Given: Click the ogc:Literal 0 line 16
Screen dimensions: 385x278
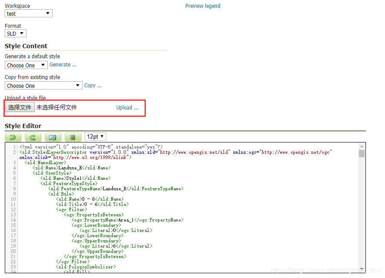Looking at the screenshot, I should 116,230.
